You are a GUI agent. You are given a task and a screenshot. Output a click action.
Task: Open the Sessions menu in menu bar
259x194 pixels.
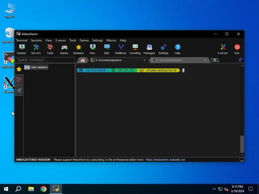36,40
